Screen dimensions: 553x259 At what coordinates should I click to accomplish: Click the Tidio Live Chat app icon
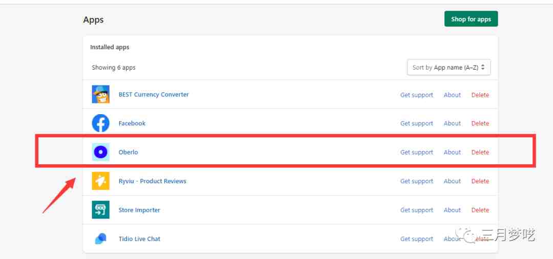[100, 239]
